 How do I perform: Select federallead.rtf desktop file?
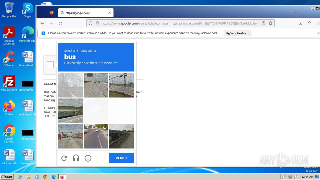pyautogui.click(x=27, y=59)
